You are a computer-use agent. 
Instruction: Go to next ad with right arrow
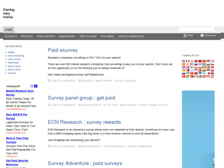pos(36,86)
